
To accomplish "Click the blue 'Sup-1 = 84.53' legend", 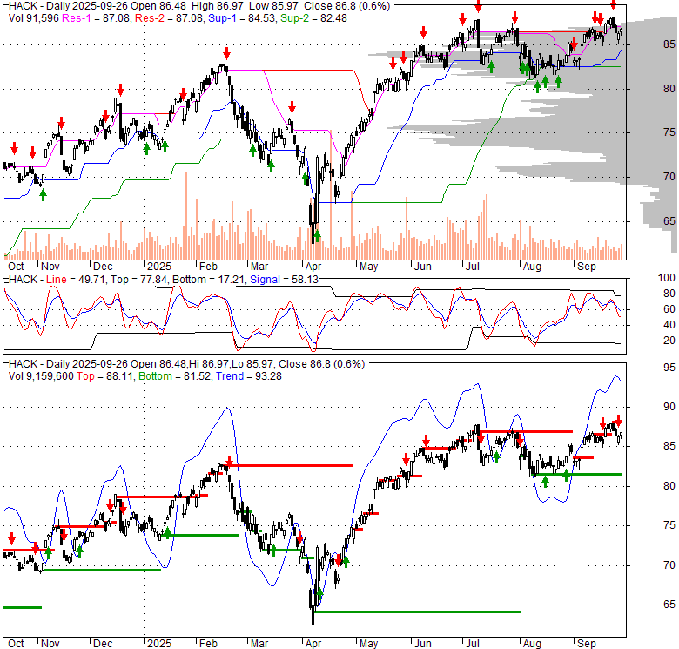I will tap(242, 18).
